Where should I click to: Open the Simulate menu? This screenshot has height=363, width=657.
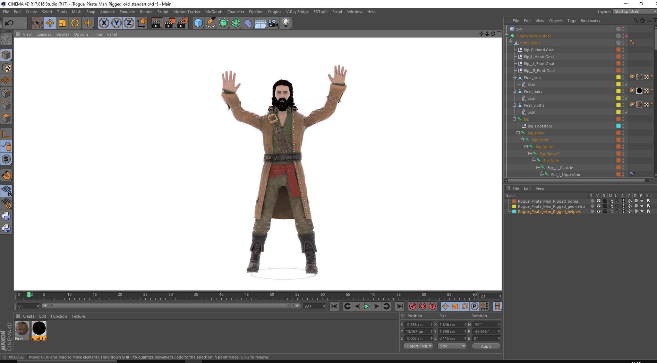tap(127, 12)
